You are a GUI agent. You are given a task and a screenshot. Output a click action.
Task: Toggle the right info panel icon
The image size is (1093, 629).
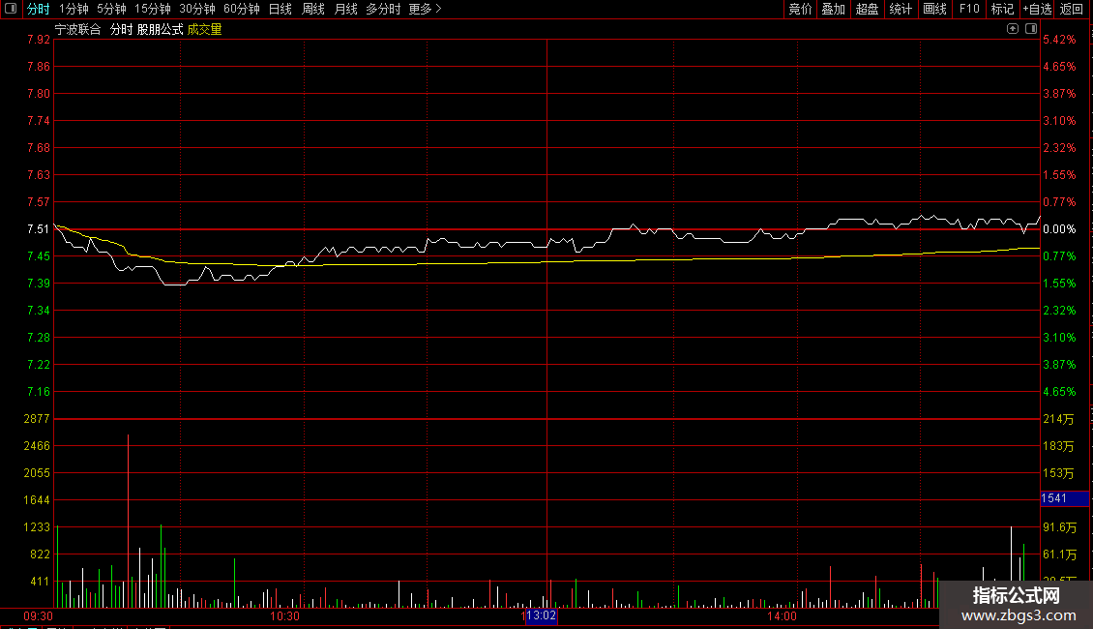click(x=1031, y=29)
